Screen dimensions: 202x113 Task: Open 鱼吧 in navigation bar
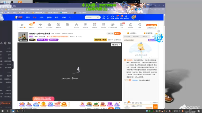[64, 17]
